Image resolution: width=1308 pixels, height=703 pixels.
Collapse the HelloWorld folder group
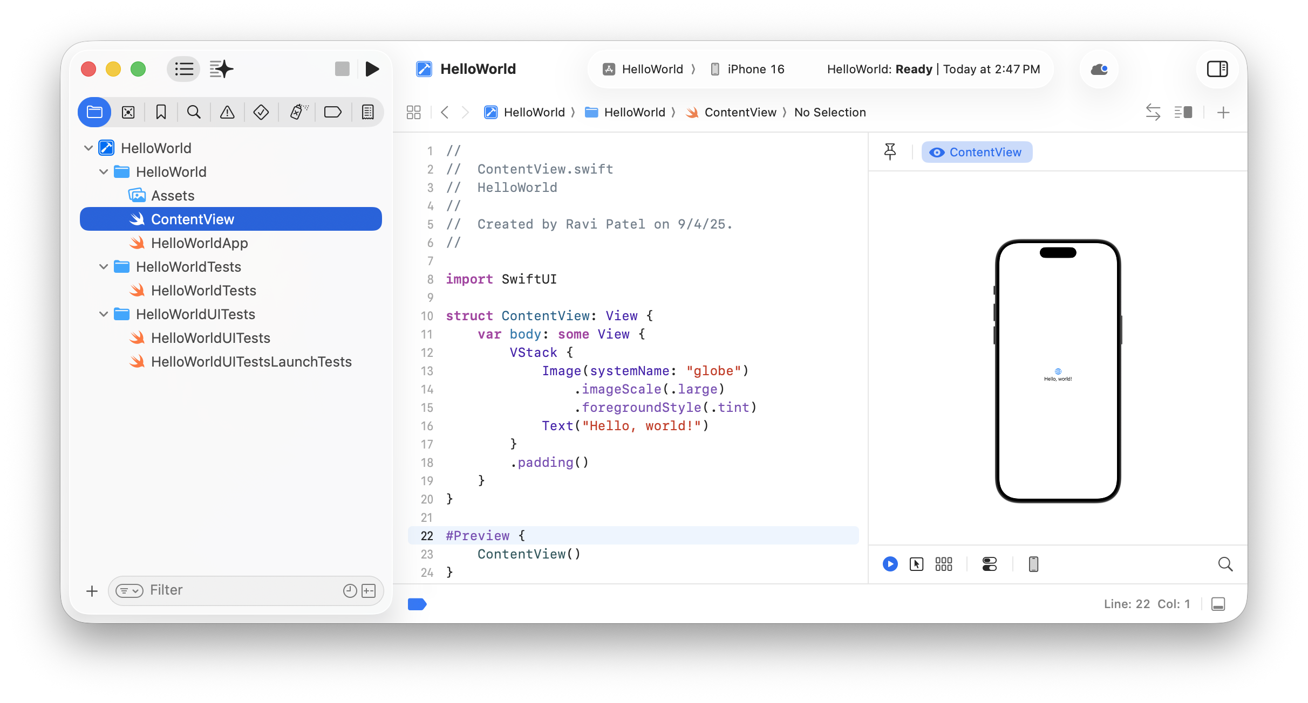(104, 172)
